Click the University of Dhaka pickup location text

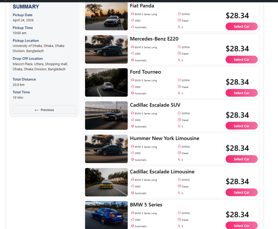(39, 48)
